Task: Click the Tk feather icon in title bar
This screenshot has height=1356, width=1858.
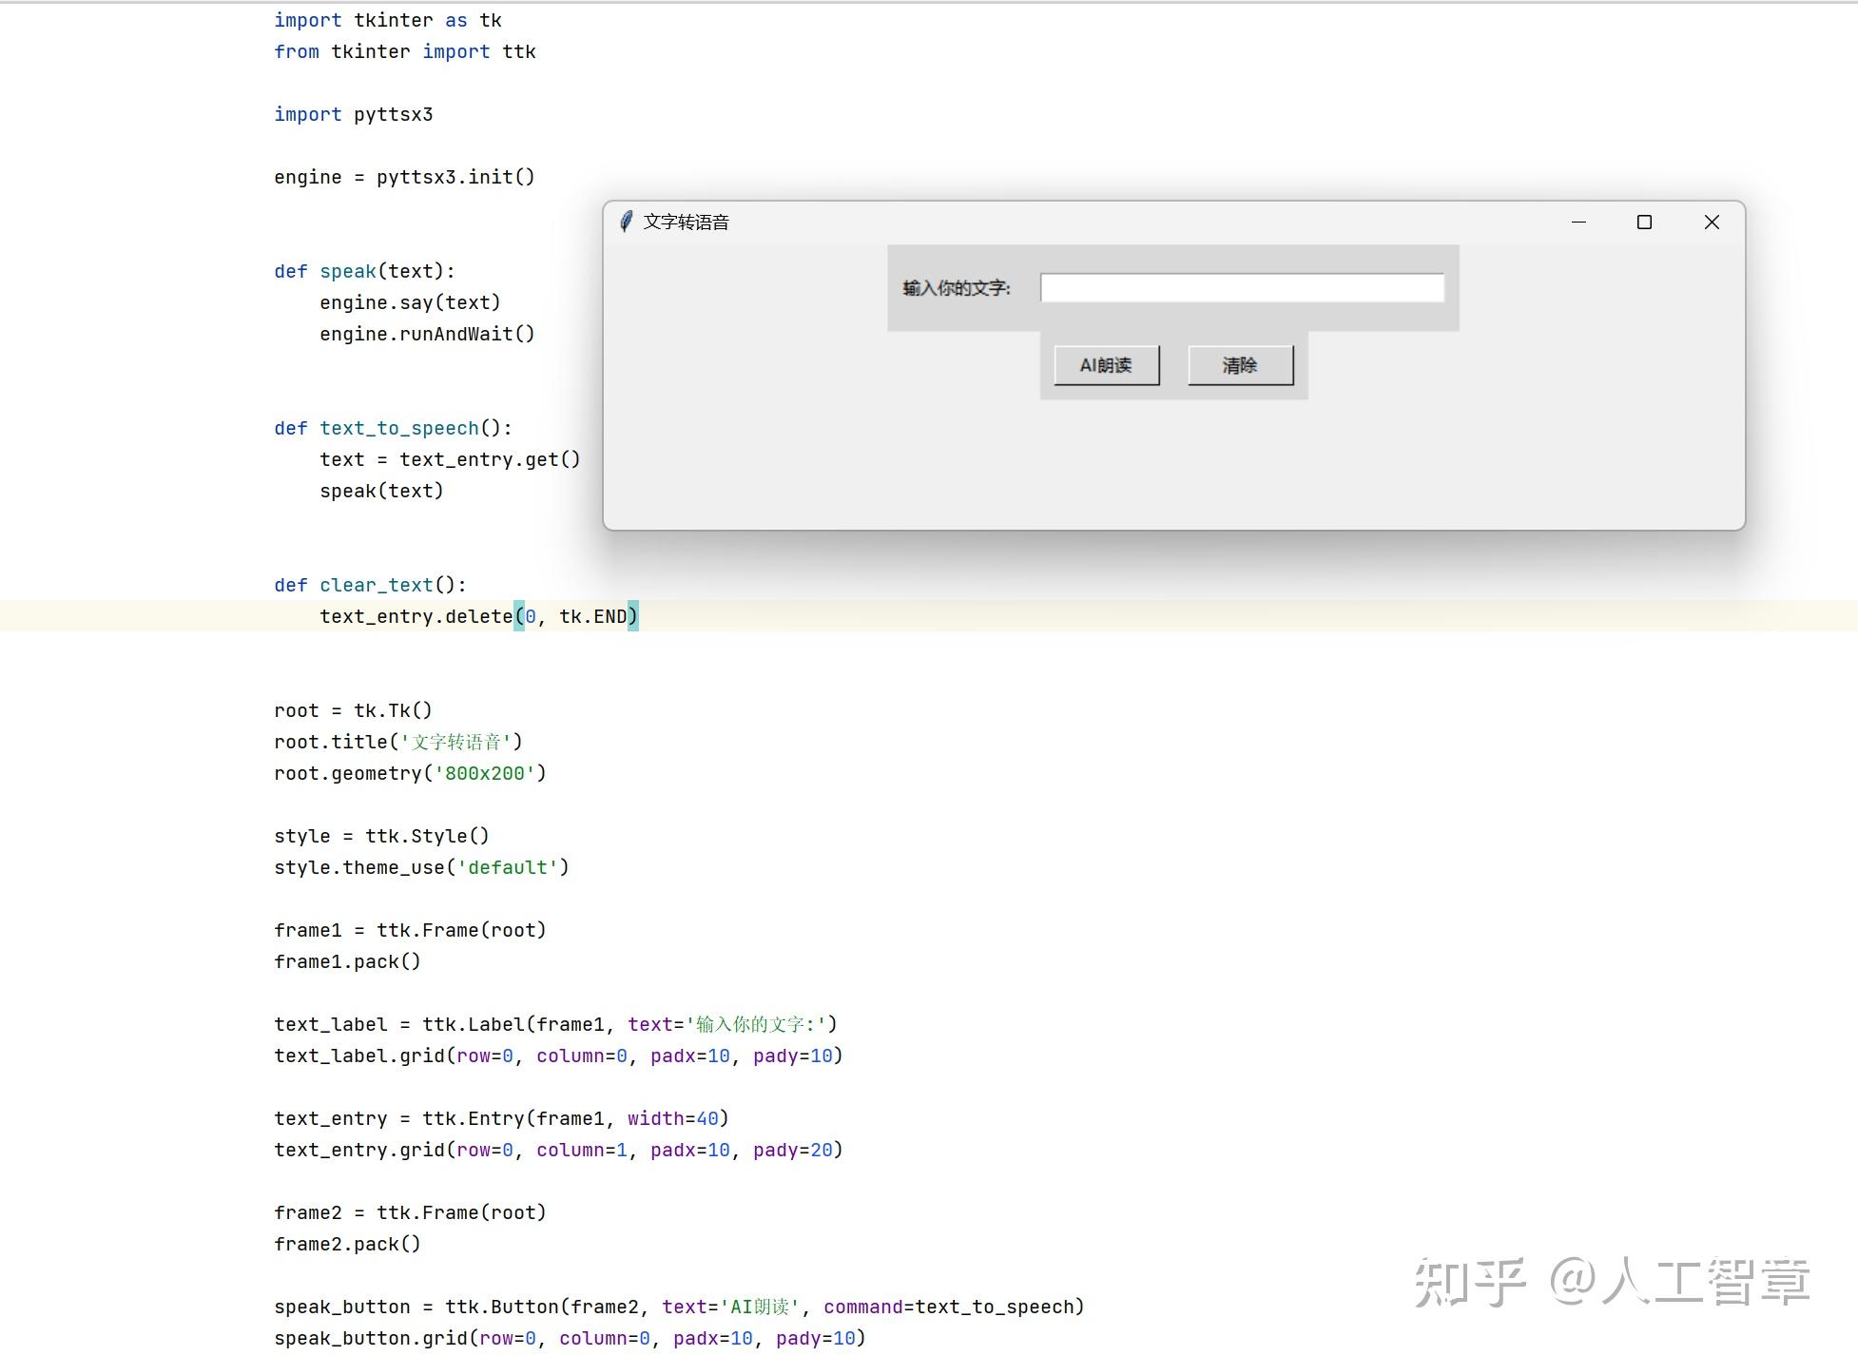Action: 626,222
